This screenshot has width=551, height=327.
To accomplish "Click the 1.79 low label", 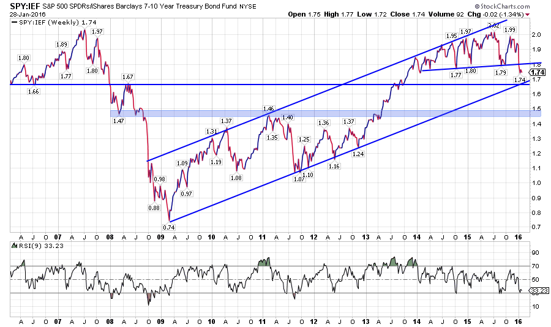I will pyautogui.click(x=500, y=72).
